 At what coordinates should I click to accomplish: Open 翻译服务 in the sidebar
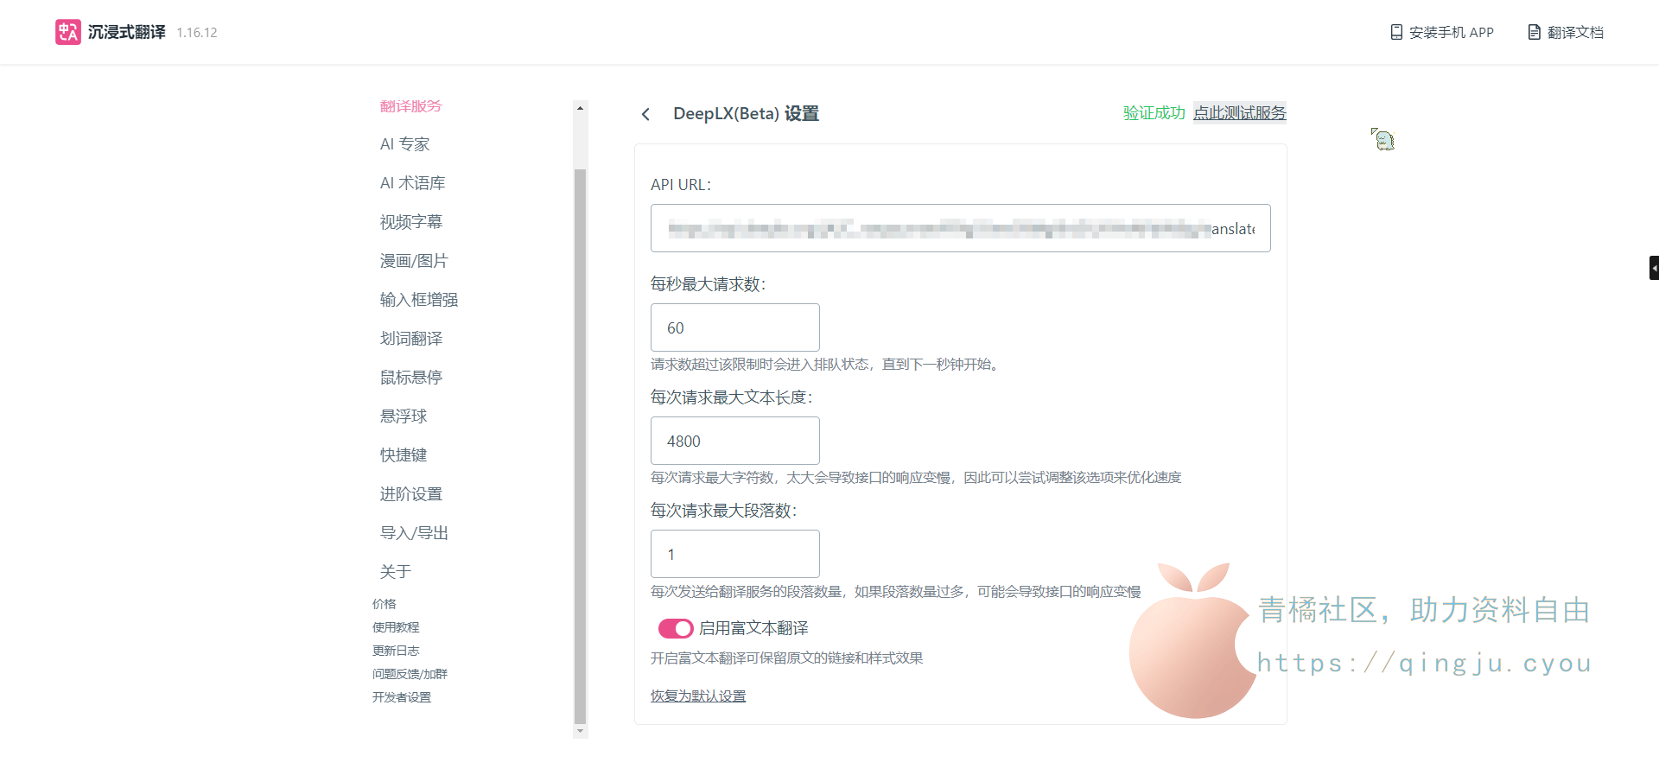411,106
